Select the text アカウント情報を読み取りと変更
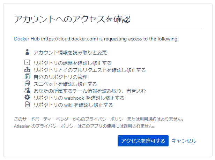 [70, 53]
